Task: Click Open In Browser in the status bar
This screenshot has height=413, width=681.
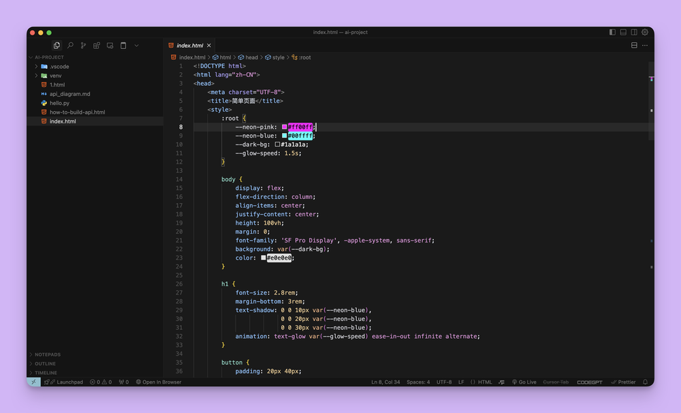Action: 158,382
